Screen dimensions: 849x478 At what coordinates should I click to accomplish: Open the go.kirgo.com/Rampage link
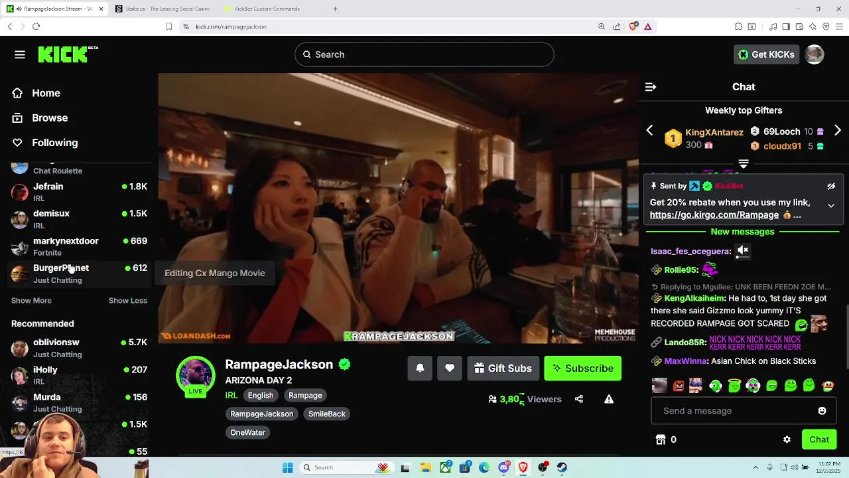click(x=714, y=215)
